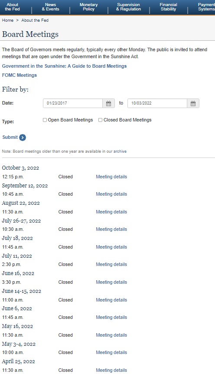Check the Open Board Meetings box
The height and width of the screenshot is (374, 215).
coord(45,120)
